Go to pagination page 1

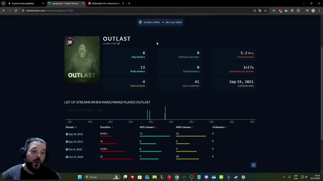click(x=254, y=165)
